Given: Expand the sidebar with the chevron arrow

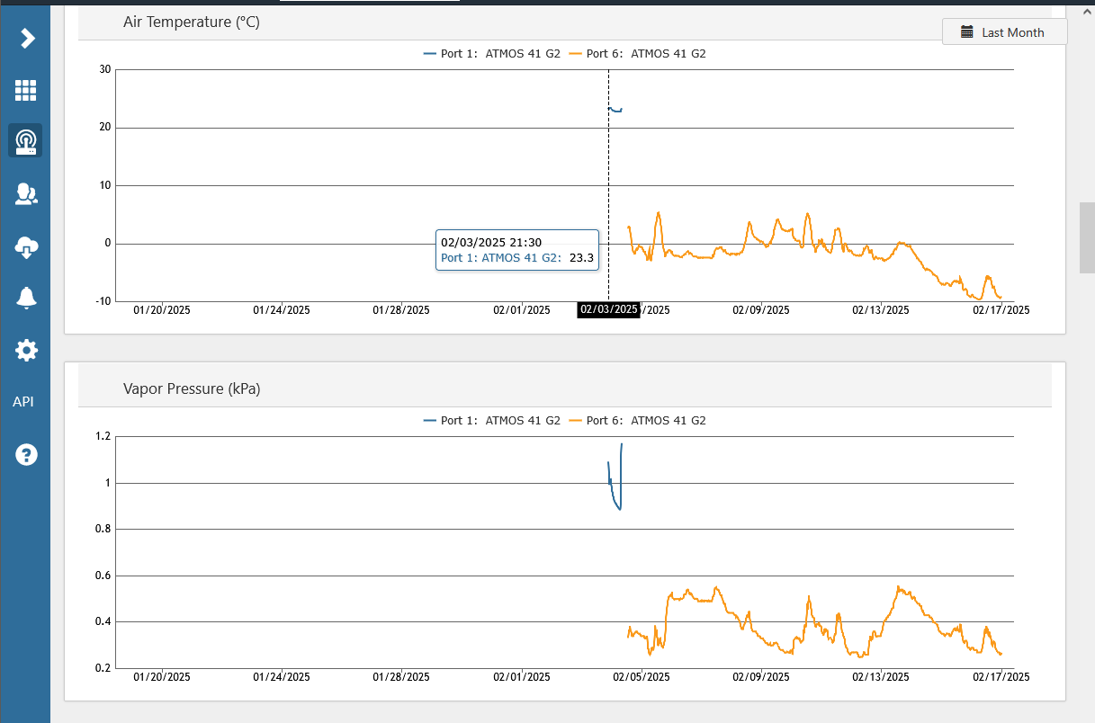Looking at the screenshot, I should pyautogui.click(x=27, y=38).
